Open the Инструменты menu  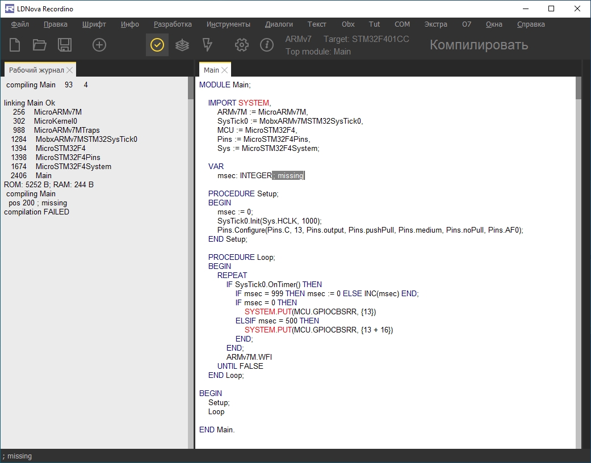[x=228, y=24]
